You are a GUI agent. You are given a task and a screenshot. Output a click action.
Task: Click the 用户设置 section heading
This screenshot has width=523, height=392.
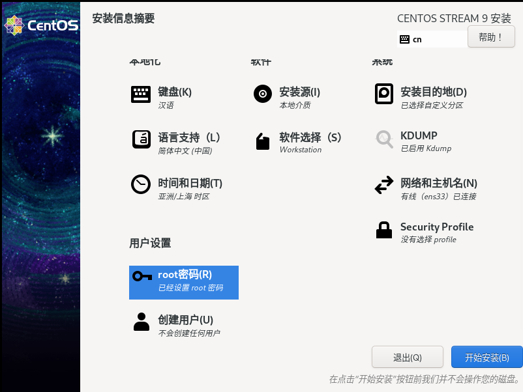click(150, 243)
